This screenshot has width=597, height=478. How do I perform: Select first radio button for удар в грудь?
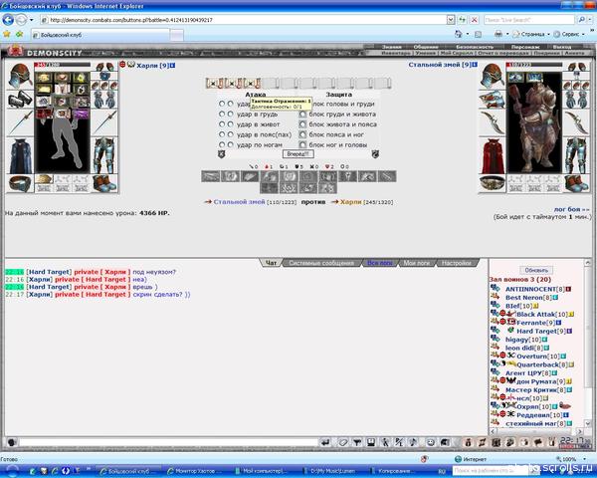pyautogui.click(x=222, y=114)
